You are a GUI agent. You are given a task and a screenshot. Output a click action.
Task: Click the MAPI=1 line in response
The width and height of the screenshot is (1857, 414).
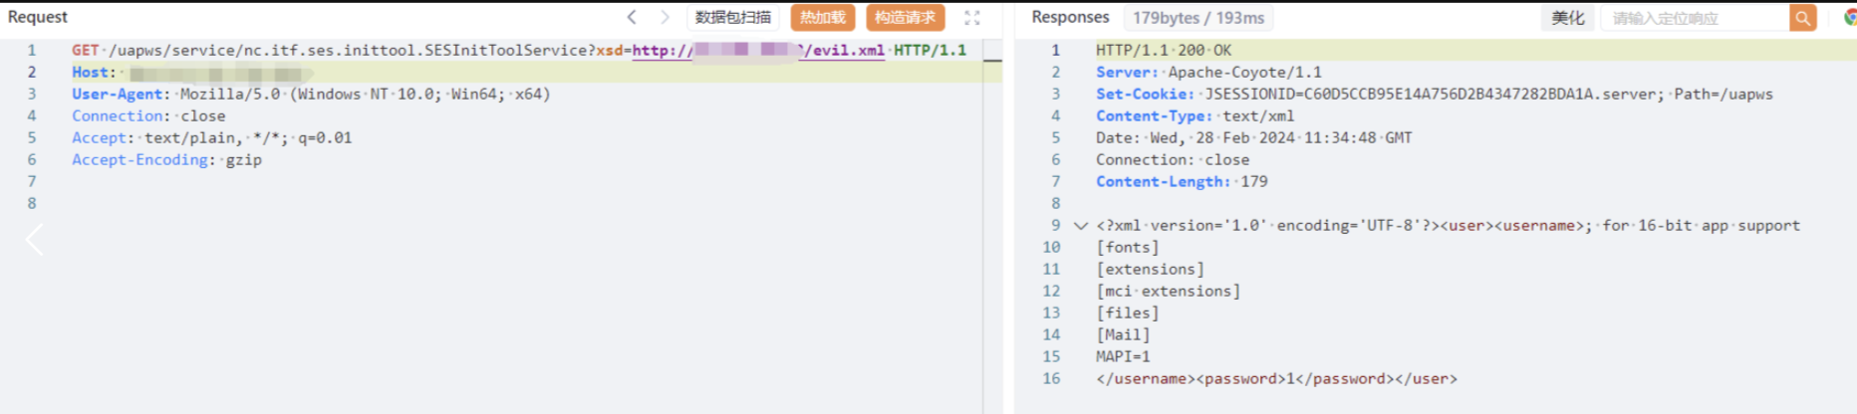1123,356
